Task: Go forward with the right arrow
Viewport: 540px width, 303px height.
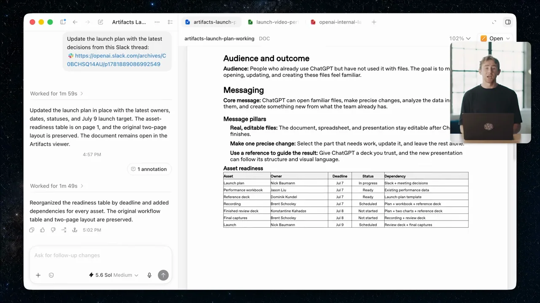Action: coord(87,22)
